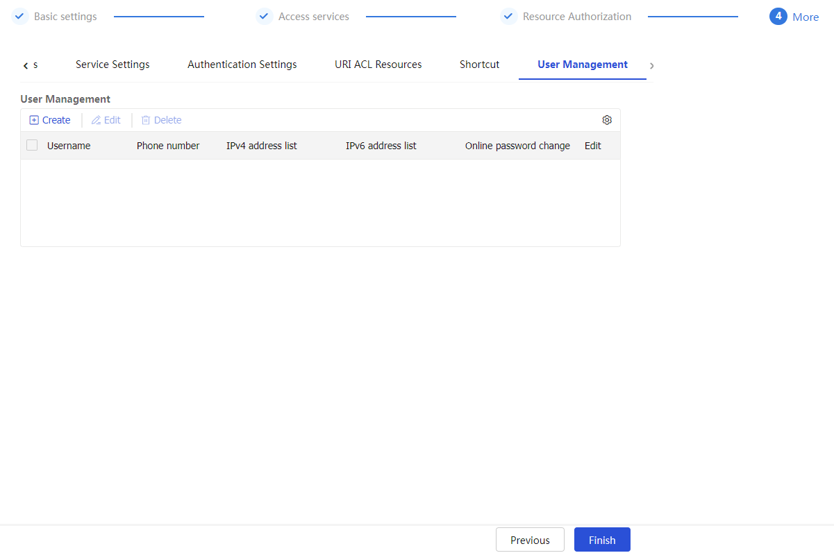Click the Resource Authorization step checkmark
The width and height of the screenshot is (834, 553).
(508, 16)
